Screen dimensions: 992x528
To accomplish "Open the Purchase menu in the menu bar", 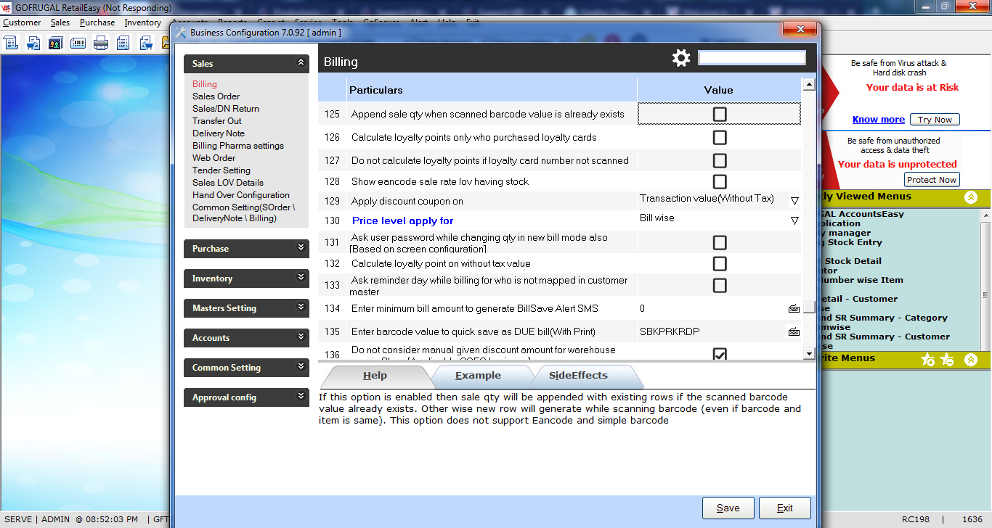I will pyautogui.click(x=97, y=22).
